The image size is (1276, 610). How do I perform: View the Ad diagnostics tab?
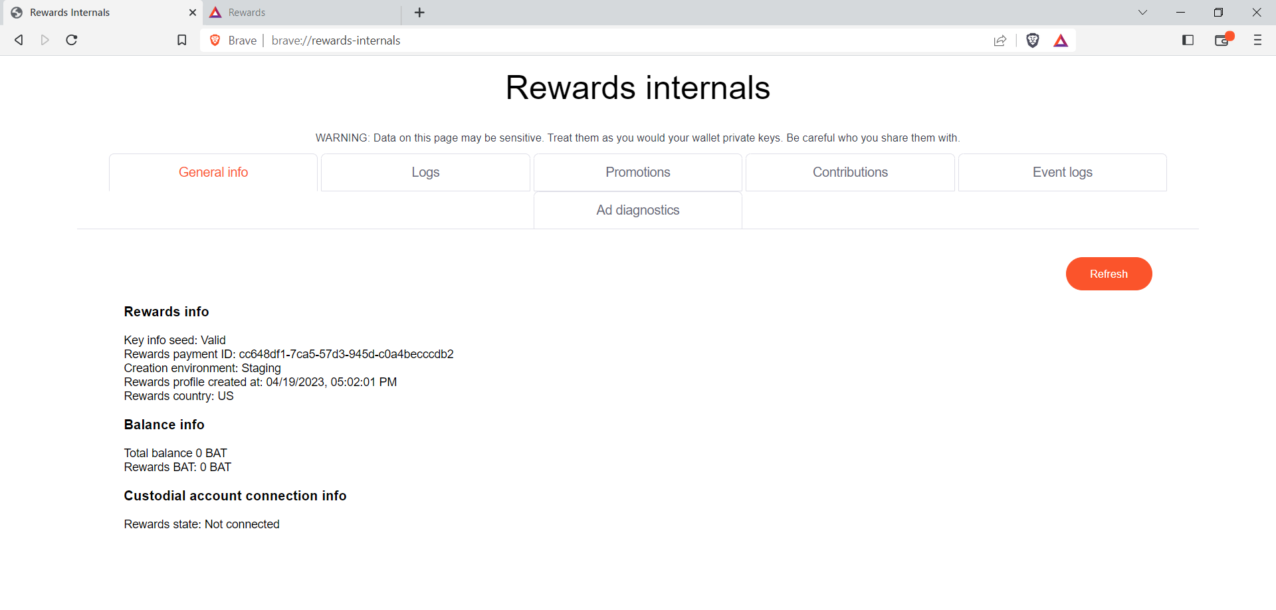pyautogui.click(x=637, y=210)
